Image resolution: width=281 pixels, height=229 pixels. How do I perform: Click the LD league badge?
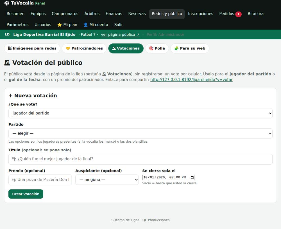(7, 34)
